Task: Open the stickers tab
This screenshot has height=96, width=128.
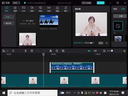Action: pos(32,9)
